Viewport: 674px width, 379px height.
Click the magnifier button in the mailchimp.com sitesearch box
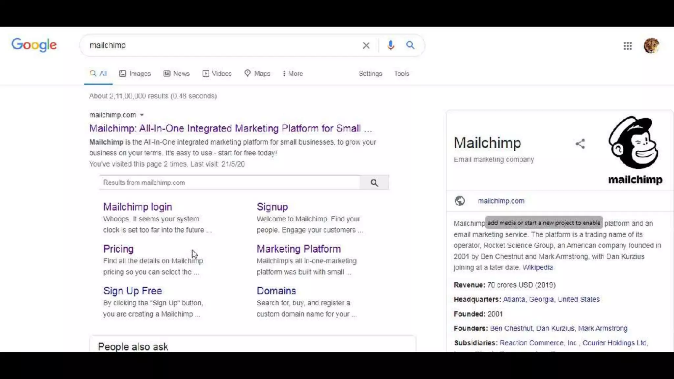[374, 183]
